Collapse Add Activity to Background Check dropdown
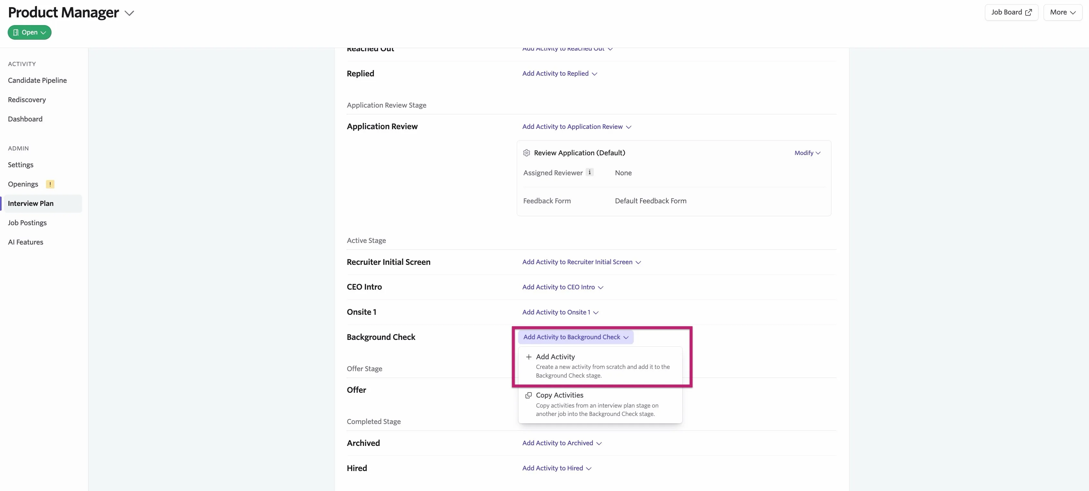 click(576, 337)
